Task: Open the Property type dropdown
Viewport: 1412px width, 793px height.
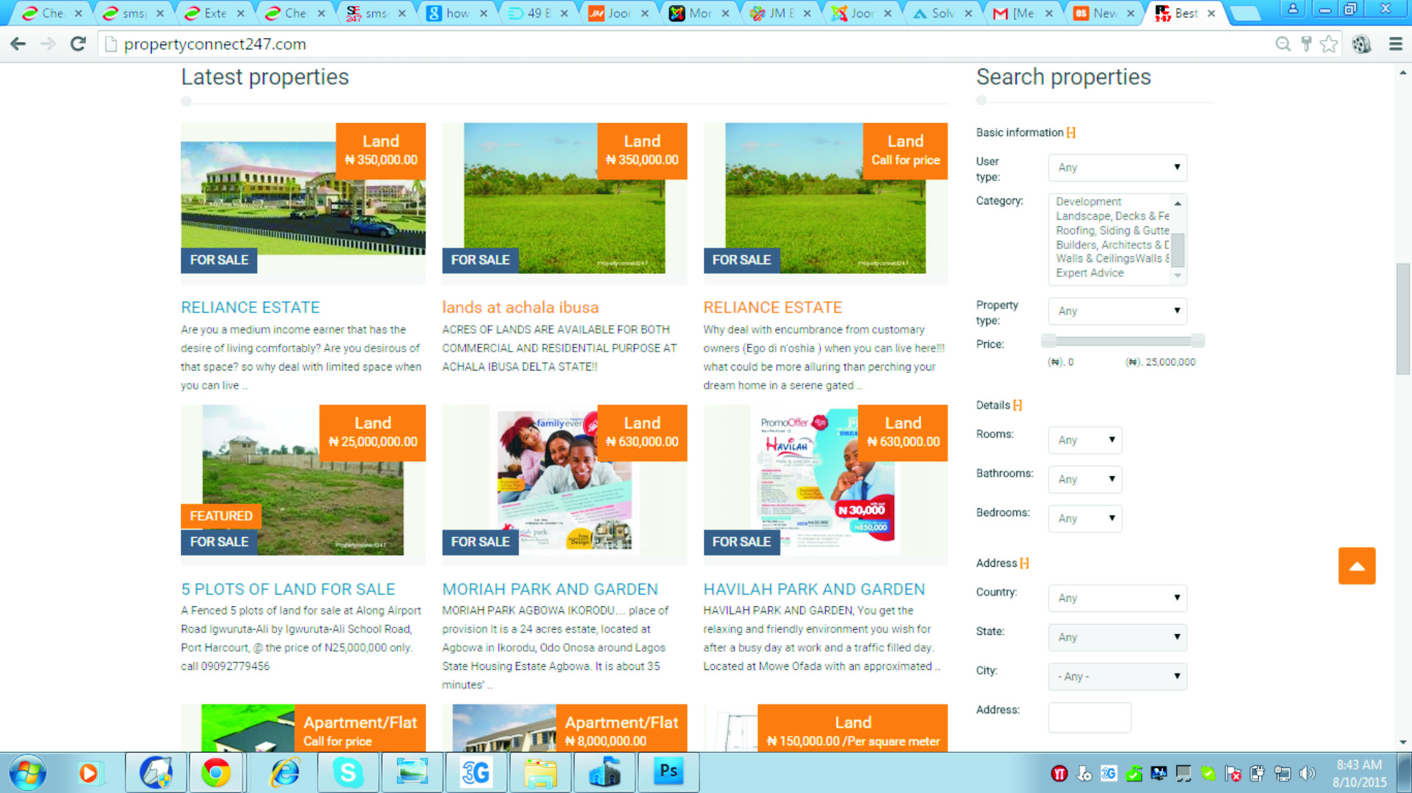Action: pyautogui.click(x=1117, y=311)
